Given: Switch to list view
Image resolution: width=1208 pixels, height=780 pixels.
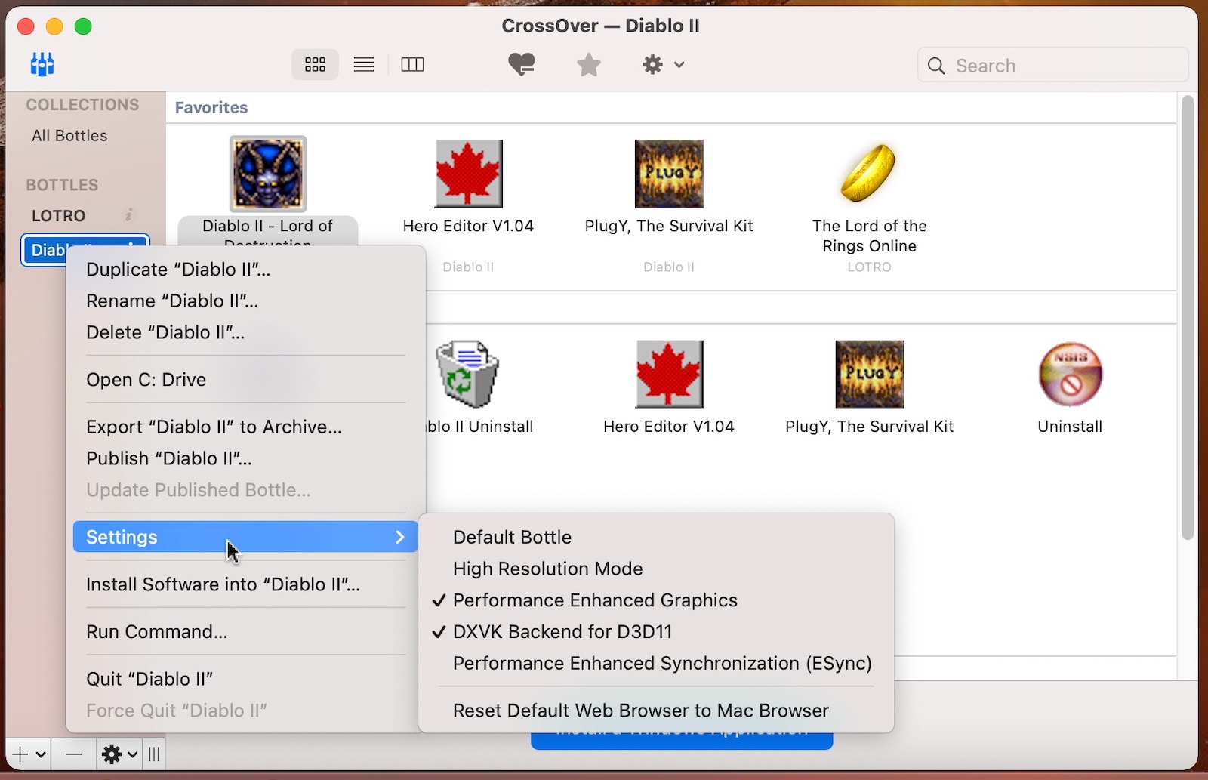Looking at the screenshot, I should coord(364,65).
